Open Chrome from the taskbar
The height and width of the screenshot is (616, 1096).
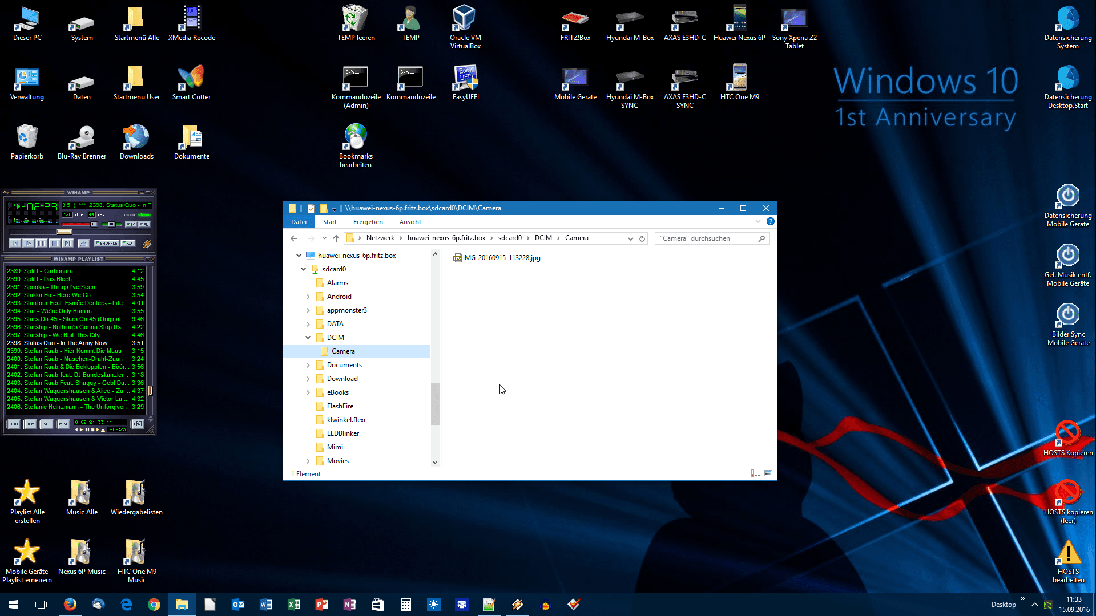coord(154,605)
